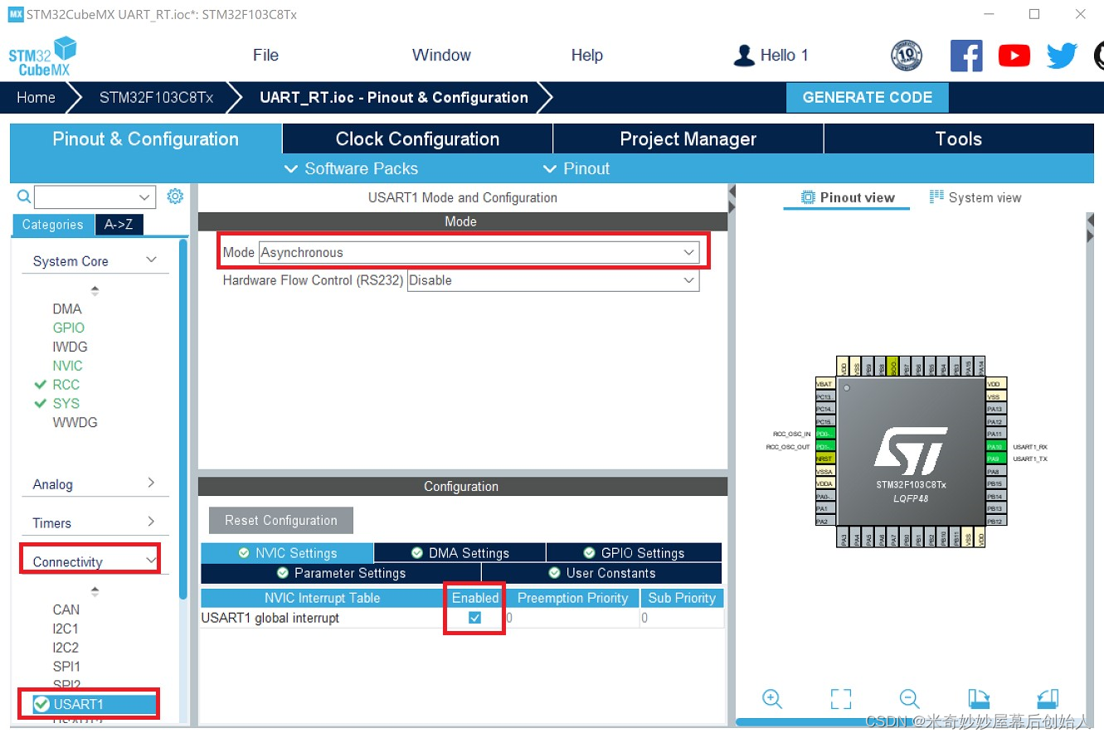Image resolution: width=1104 pixels, height=738 pixels.
Task: Open the Parameter Settings tab
Action: (x=341, y=573)
